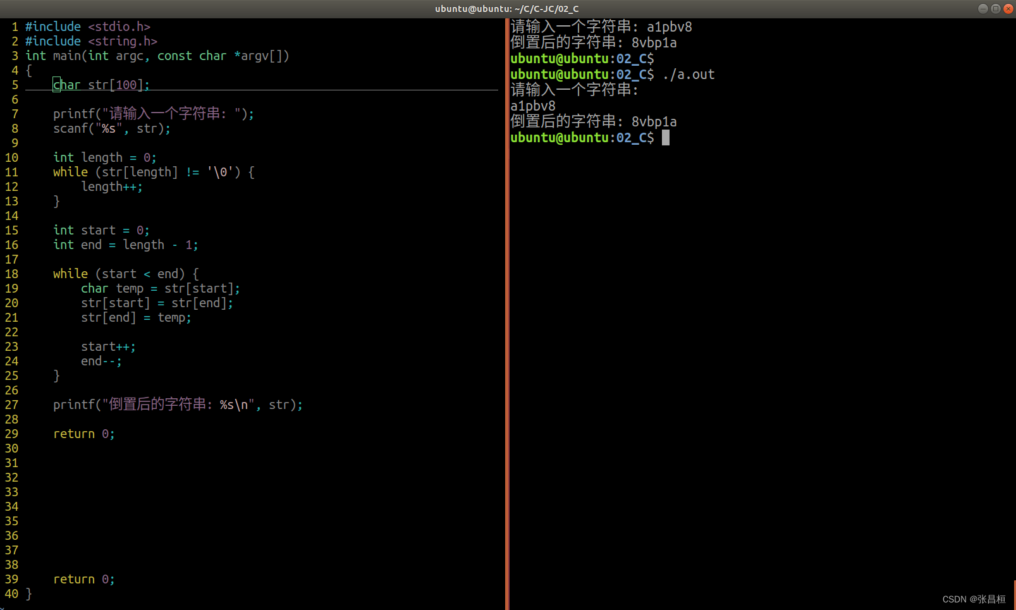Click the closing brace on line 40
The image size is (1016, 610).
[x=28, y=594]
